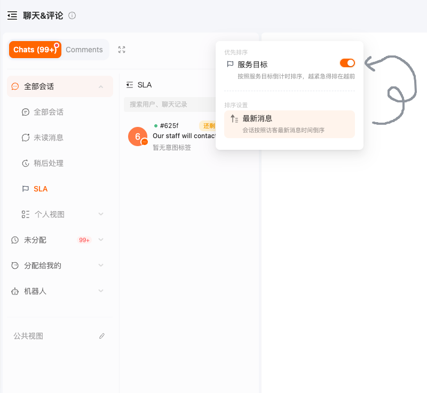Click the 分配给我的 face icon

(15, 266)
